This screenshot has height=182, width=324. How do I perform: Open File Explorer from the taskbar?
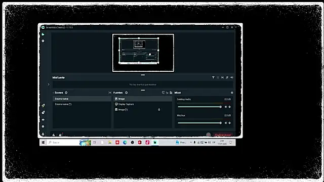click(x=110, y=143)
